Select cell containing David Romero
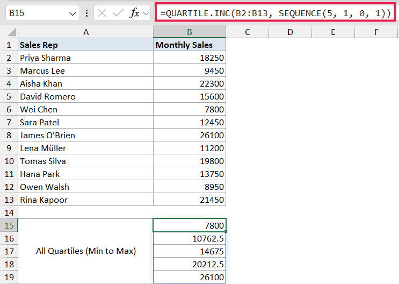Viewport: 399px width, 284px height. [86, 97]
